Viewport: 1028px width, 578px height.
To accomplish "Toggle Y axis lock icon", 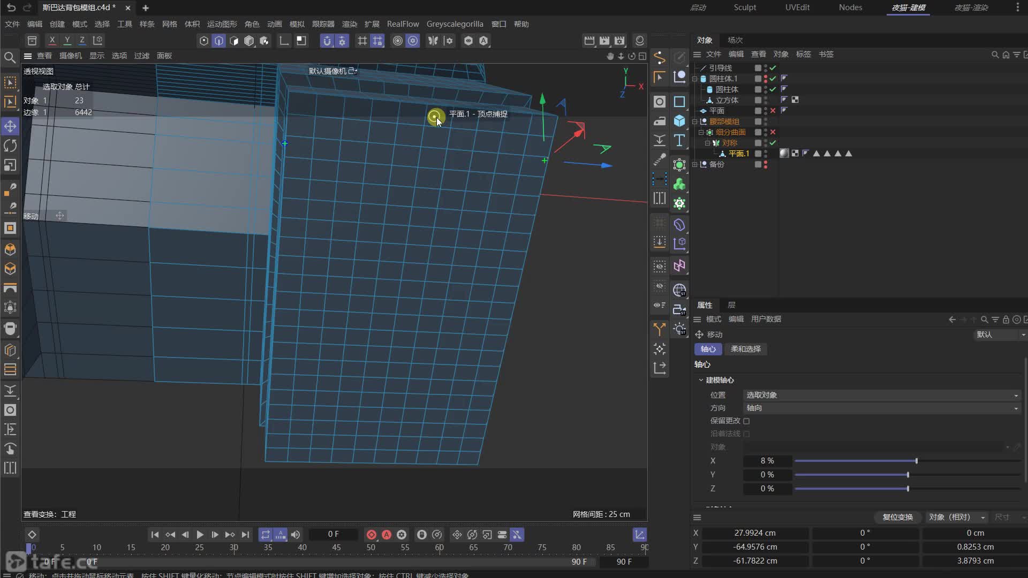I will coord(67,40).
